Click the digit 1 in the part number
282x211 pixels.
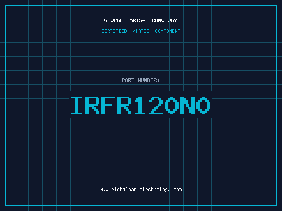tap(140, 105)
